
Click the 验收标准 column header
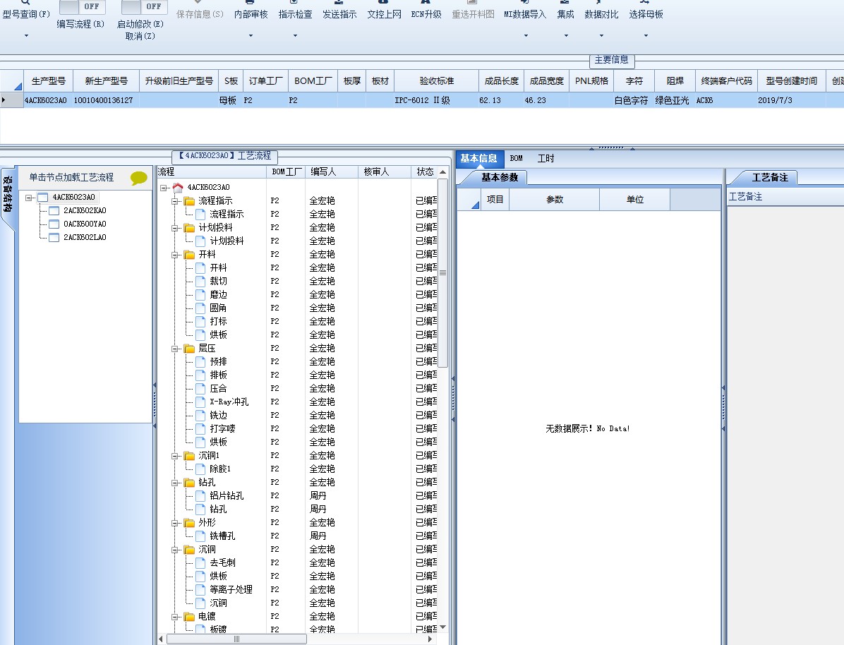click(437, 80)
